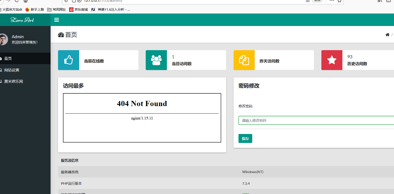Toggle the sidebar hamburger menu
Screen dimensions: 394x194
[56, 20]
